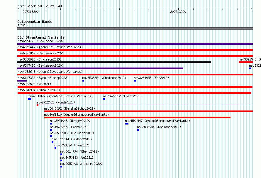
Task: Open nsv5957408 (Almarri2020) label
Action: click(x=81, y=164)
